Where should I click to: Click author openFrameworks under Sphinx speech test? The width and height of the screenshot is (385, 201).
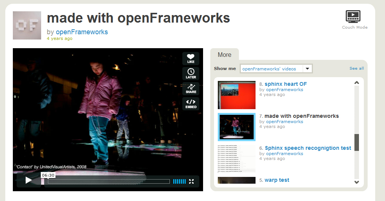click(285, 154)
